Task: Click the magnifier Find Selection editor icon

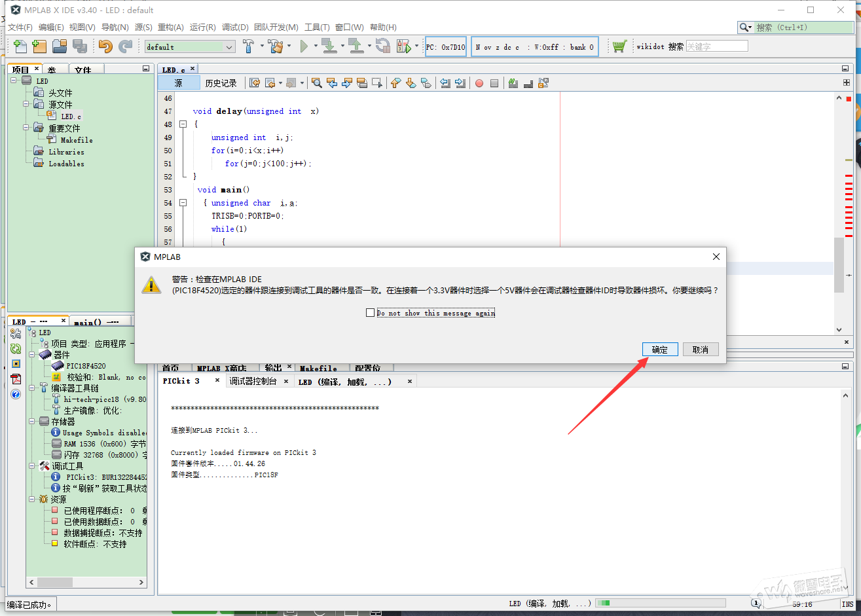Action: point(317,83)
